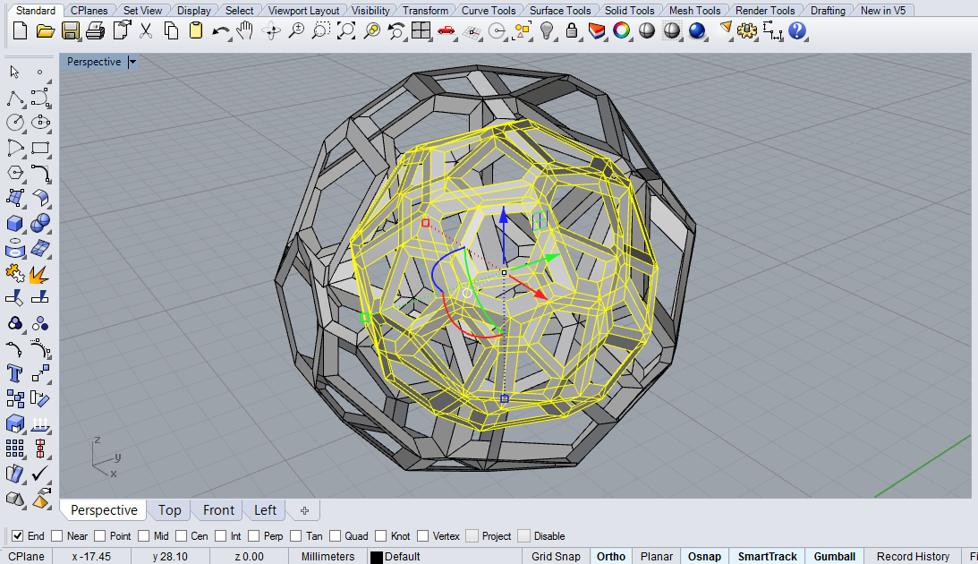Pick the Rectangle tool in left sidebar

pyautogui.click(x=40, y=148)
